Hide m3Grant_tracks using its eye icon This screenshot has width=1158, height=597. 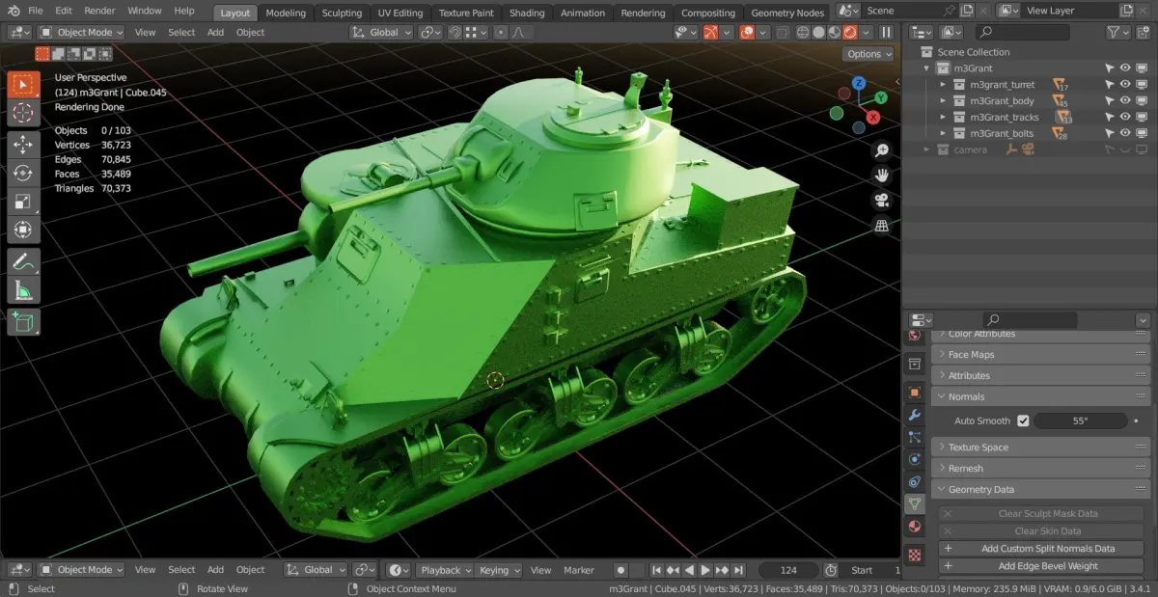pos(1125,117)
